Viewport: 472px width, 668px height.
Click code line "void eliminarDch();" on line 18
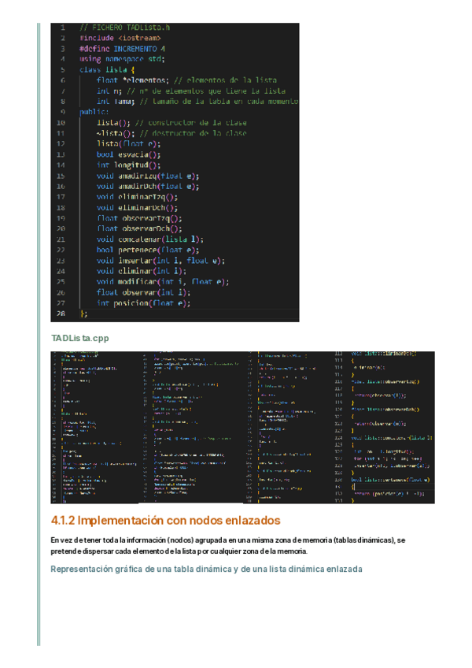(137, 208)
